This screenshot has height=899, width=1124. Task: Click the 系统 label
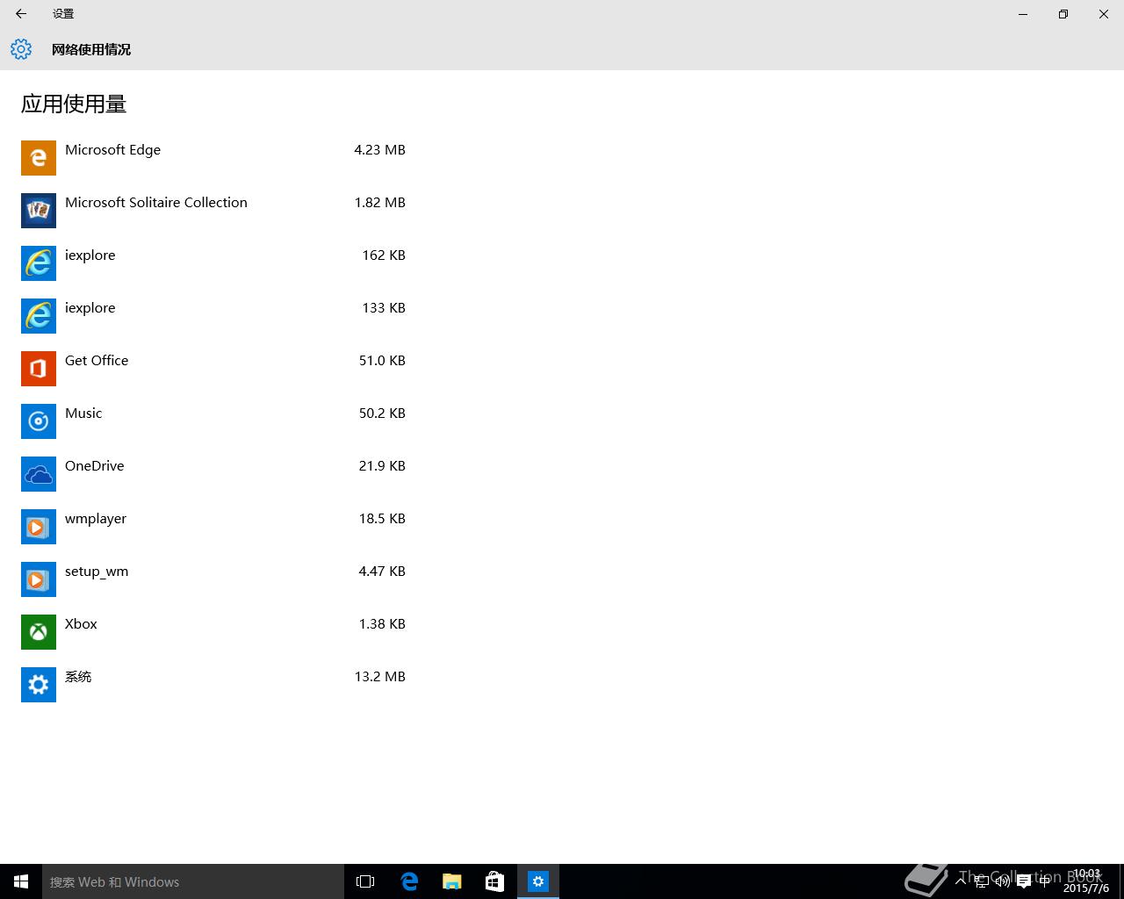point(78,677)
